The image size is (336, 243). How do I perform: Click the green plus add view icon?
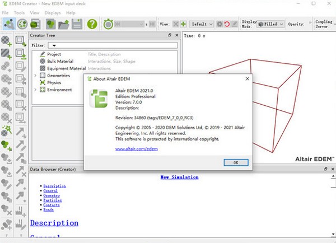(x=183, y=24)
